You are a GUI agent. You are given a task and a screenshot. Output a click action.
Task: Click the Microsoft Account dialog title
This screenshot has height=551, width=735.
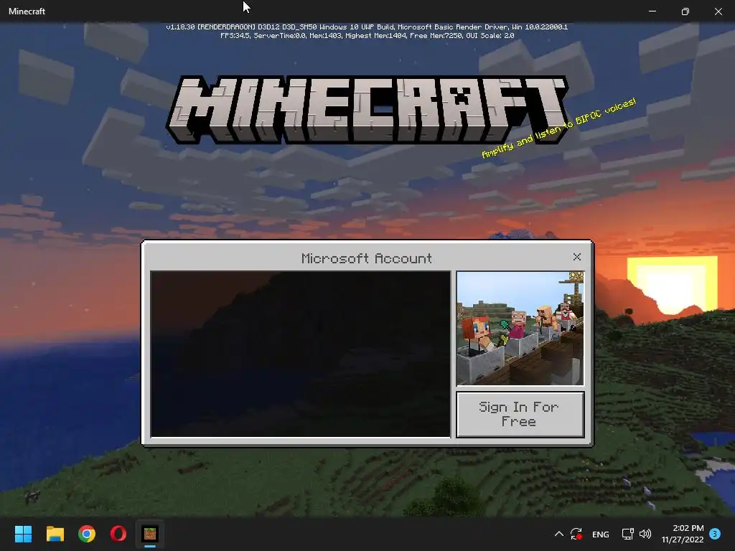pos(367,258)
